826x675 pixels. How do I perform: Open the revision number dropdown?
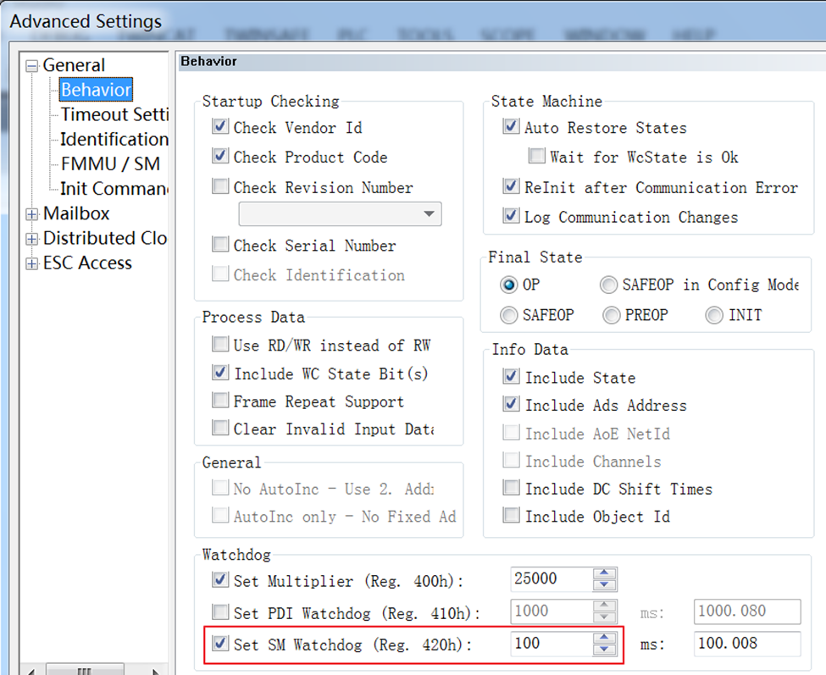(x=429, y=213)
